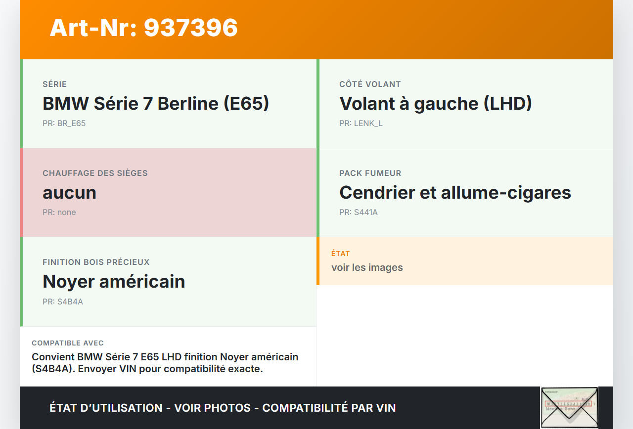The height and width of the screenshot is (429, 633).
Task: Click the envelope VIN icon in footer
Action: pyautogui.click(x=569, y=407)
